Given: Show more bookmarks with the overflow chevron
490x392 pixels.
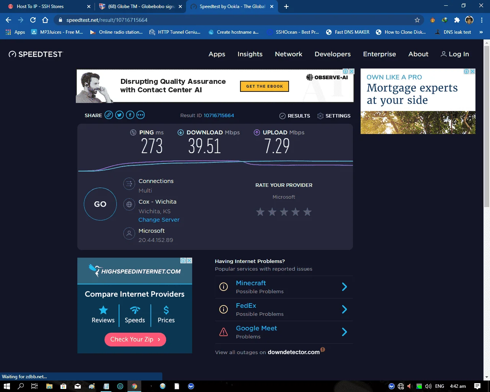Looking at the screenshot, I should tap(481, 32).
